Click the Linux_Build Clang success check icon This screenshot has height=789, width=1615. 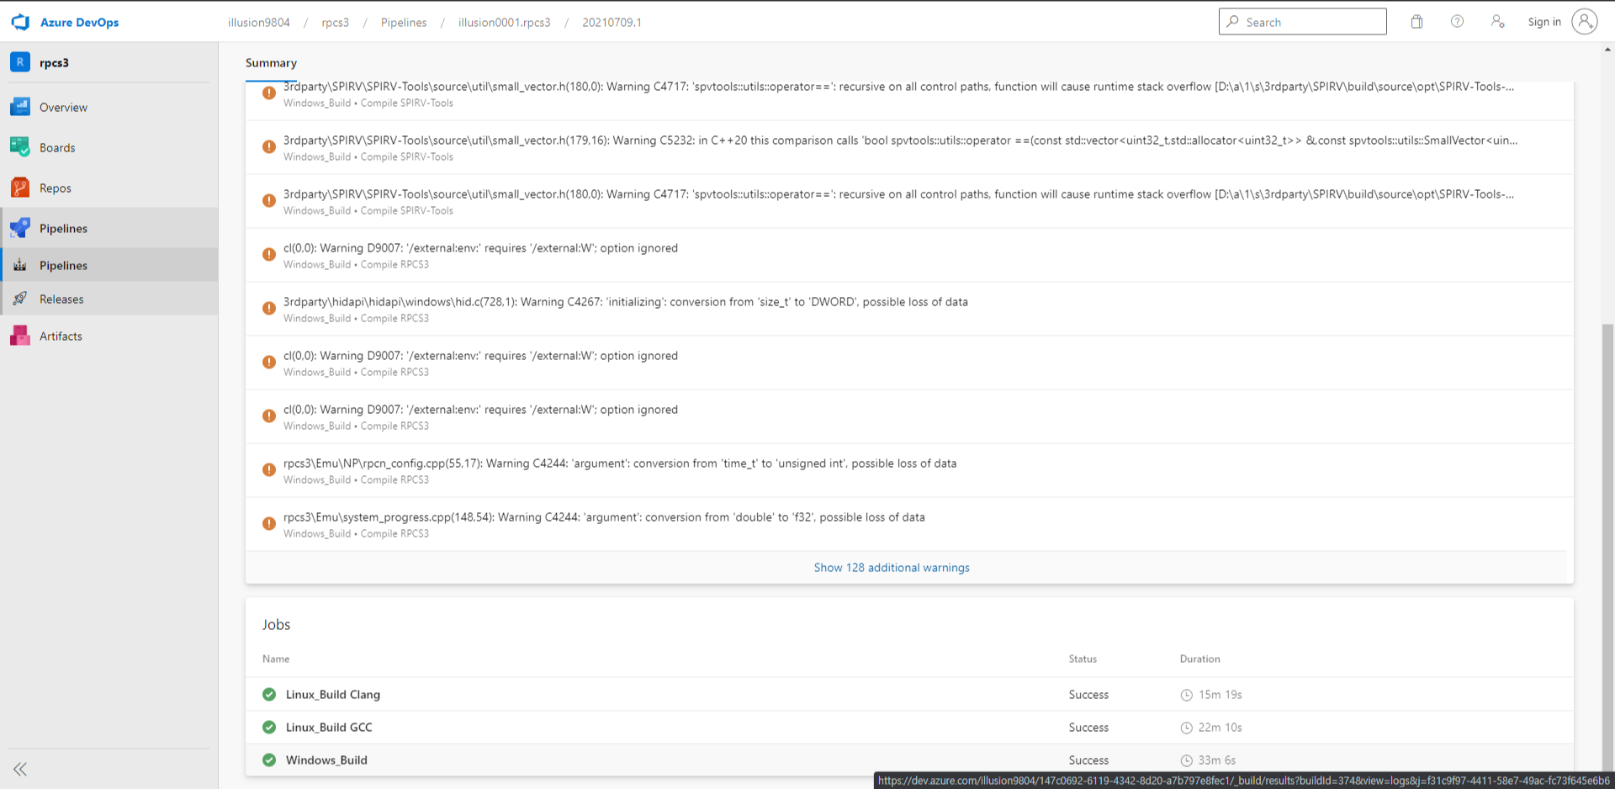click(269, 694)
